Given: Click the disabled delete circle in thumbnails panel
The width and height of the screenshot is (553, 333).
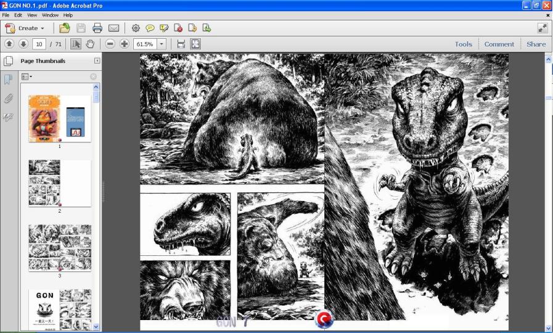Looking at the screenshot, I should (x=93, y=76).
